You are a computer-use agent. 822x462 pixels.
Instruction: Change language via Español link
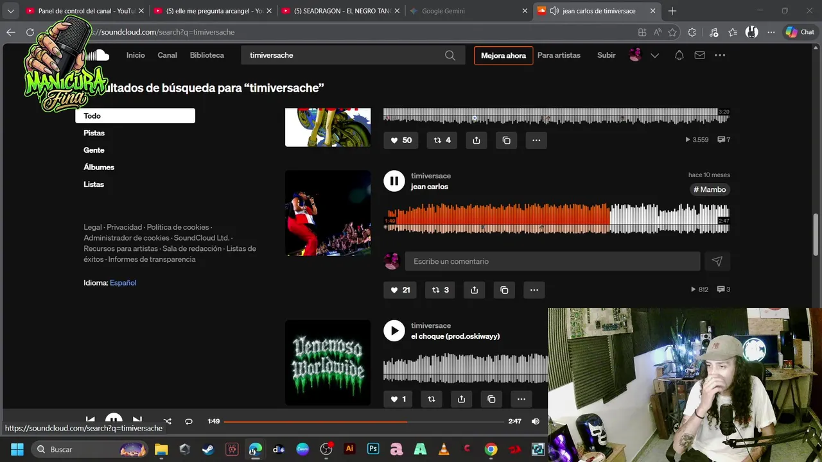(123, 283)
